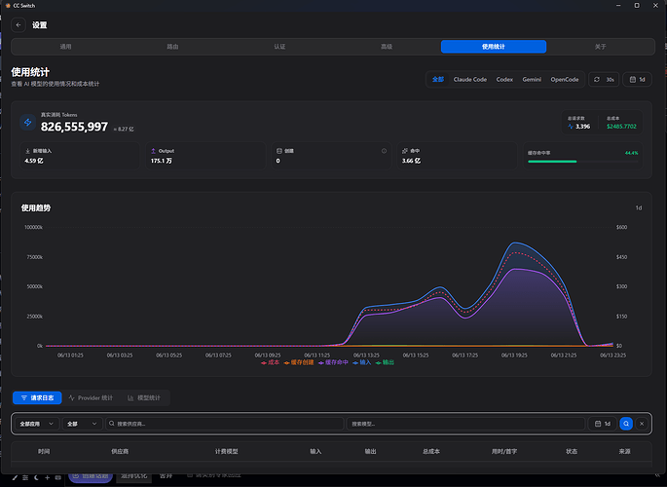Toggle 成本 series in chart legend
This screenshot has height=487, width=667.
coord(271,362)
